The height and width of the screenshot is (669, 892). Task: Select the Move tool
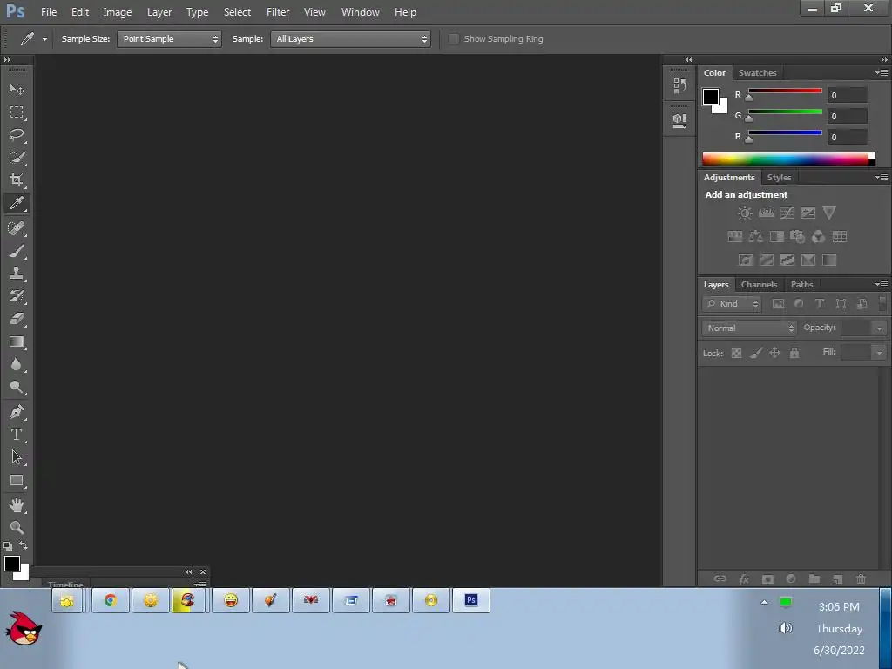pyautogui.click(x=17, y=90)
